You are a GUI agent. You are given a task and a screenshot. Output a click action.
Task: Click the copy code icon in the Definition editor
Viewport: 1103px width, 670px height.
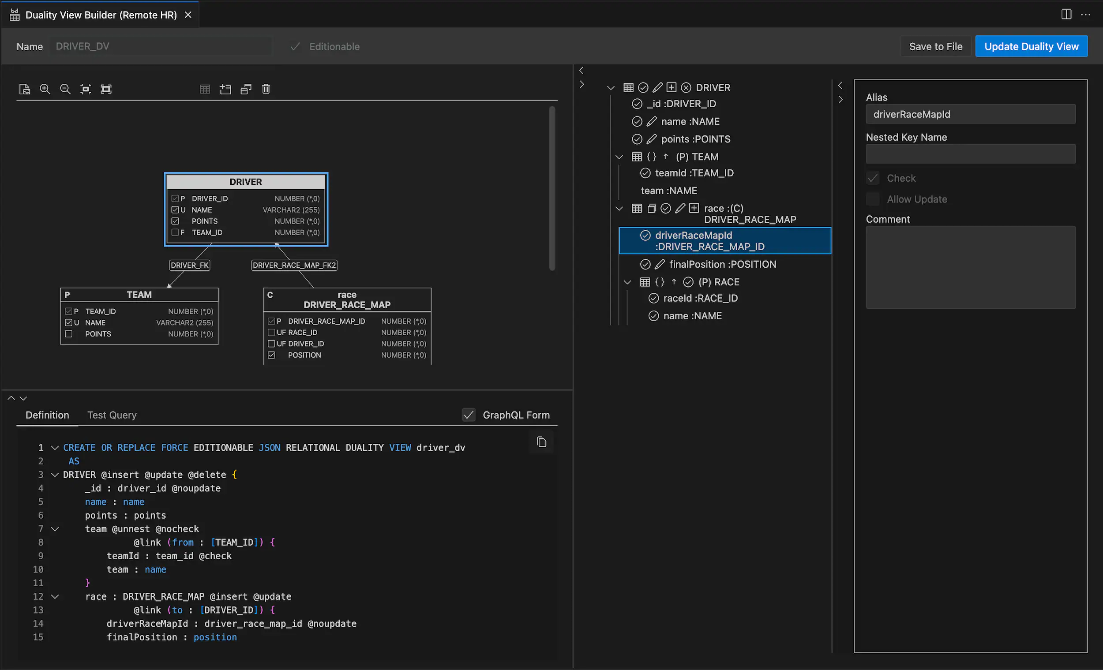tap(541, 442)
